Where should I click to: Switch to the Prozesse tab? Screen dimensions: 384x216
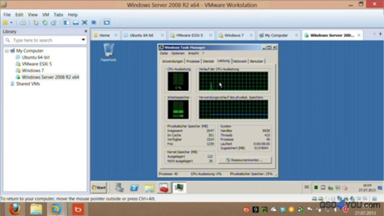193,61
